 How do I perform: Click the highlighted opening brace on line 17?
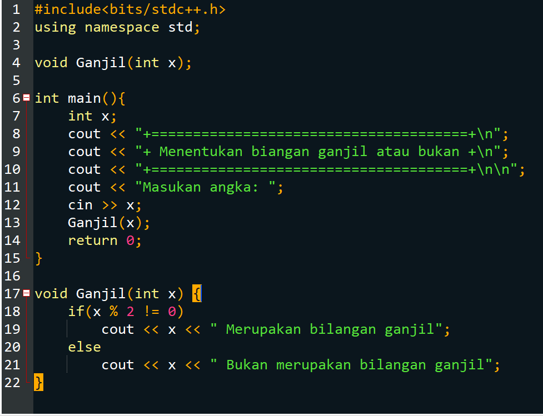197,293
